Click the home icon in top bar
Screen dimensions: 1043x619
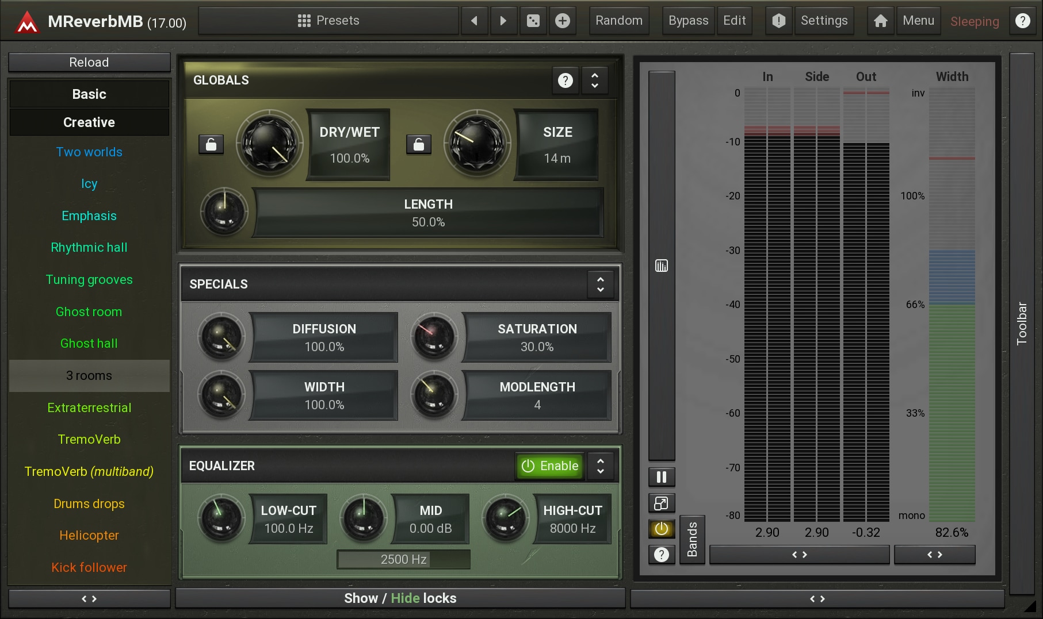coord(880,21)
